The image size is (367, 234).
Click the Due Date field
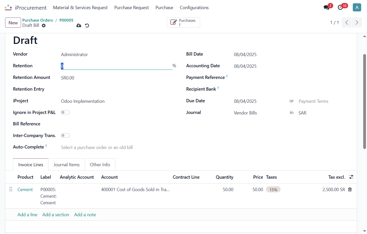pyautogui.click(x=259, y=101)
